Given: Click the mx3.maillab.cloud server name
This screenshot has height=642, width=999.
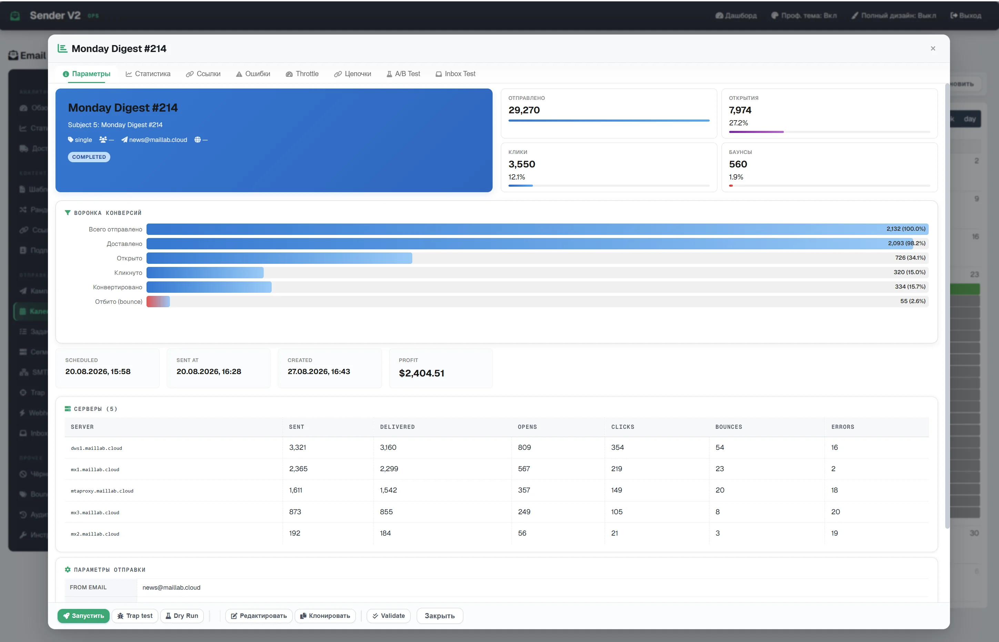Looking at the screenshot, I should click(x=95, y=512).
